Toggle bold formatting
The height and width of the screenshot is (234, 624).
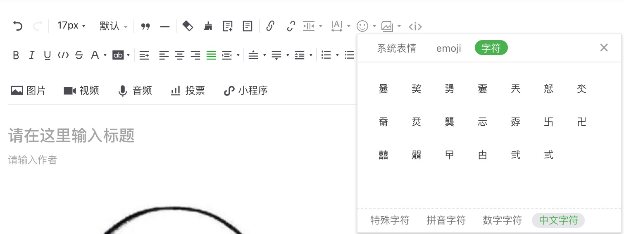(x=16, y=55)
